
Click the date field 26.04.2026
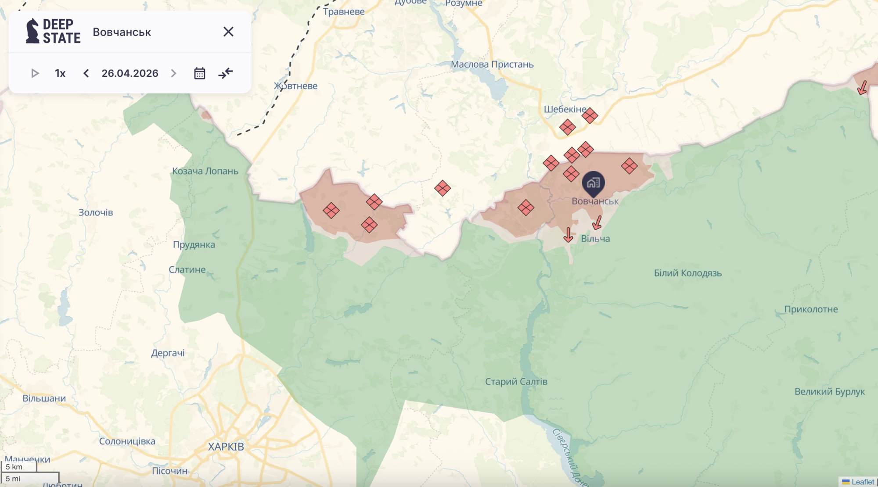[130, 73]
